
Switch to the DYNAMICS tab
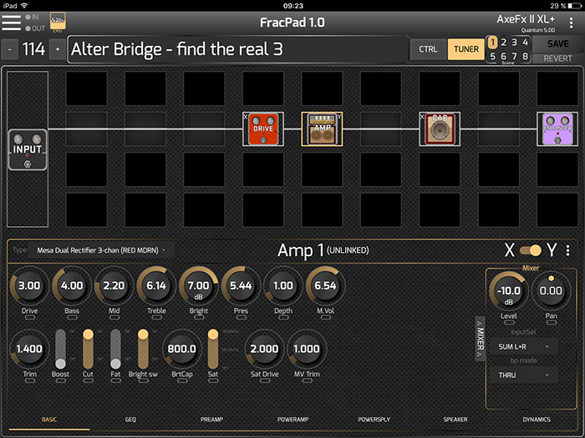point(537,420)
